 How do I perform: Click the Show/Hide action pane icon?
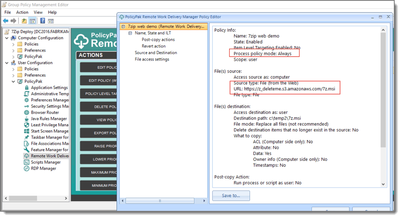(x=50, y=21)
